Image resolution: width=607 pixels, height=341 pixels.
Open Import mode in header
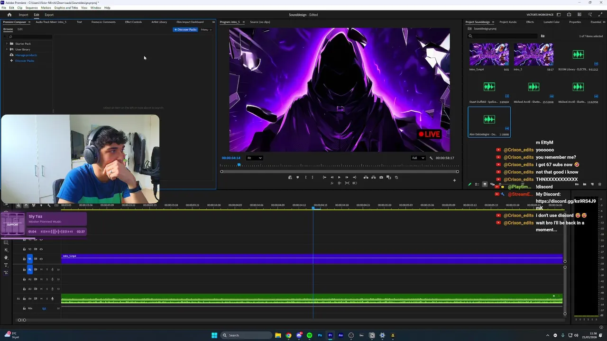click(23, 15)
